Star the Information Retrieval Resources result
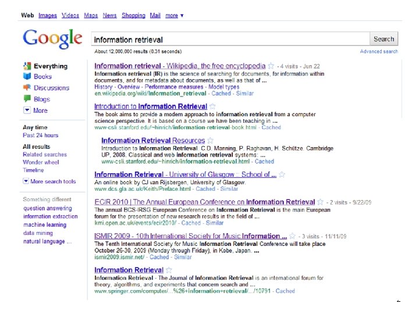This screenshot has height=314, width=419. point(210,140)
